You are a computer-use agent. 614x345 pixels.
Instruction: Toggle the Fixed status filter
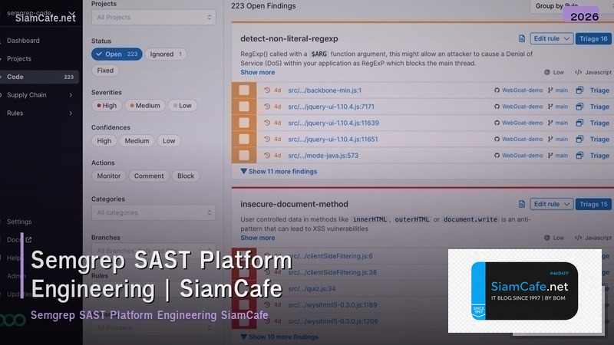[x=105, y=71]
